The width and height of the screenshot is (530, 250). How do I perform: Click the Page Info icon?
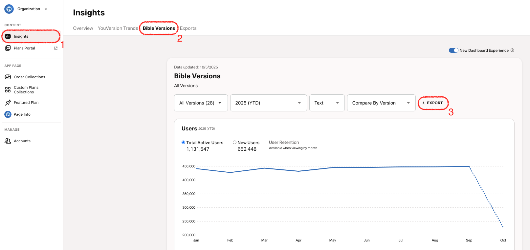(8, 114)
